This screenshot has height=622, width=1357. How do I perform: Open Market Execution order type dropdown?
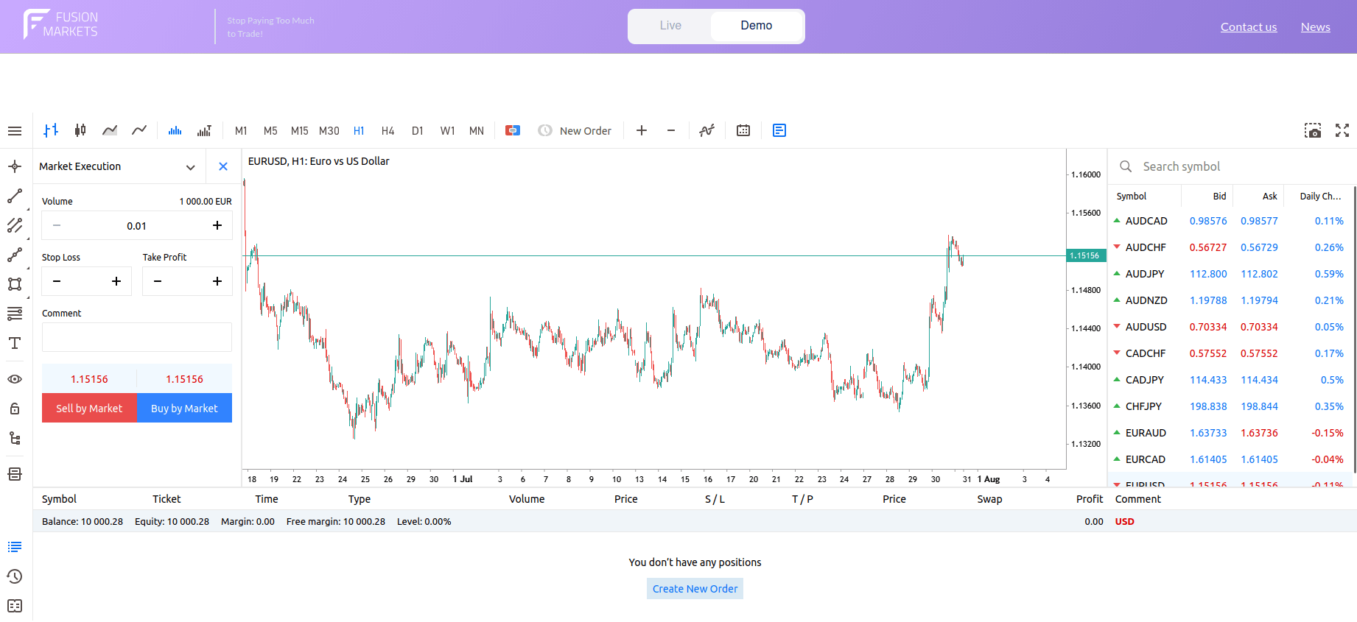118,166
